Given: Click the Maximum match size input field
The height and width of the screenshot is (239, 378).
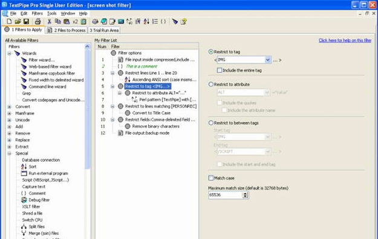Looking at the screenshot, I should click(226, 195).
